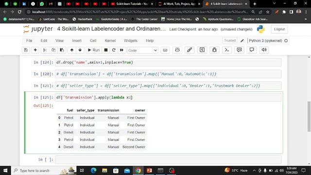Image resolution: width=311 pixels, height=175 pixels.
Task: Save notebook with the floppy disk icon
Action: tap(26, 50)
